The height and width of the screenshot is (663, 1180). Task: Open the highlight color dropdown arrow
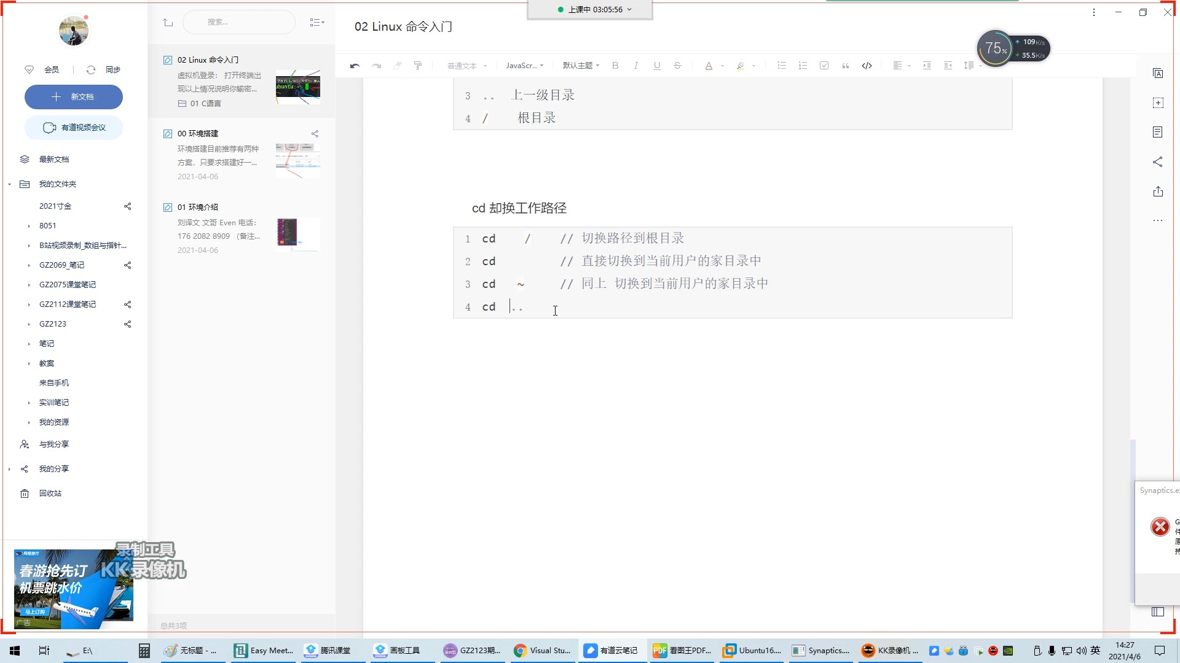pos(754,66)
